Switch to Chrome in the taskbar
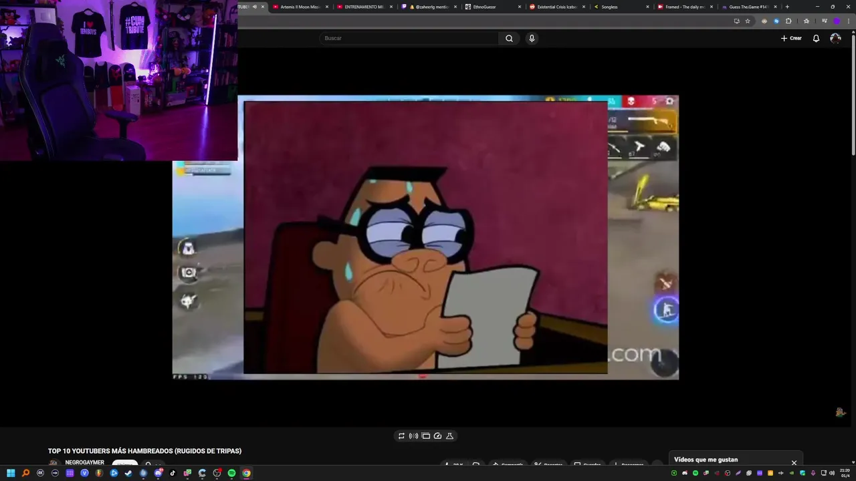Viewport: 856px width, 481px height. point(246,473)
